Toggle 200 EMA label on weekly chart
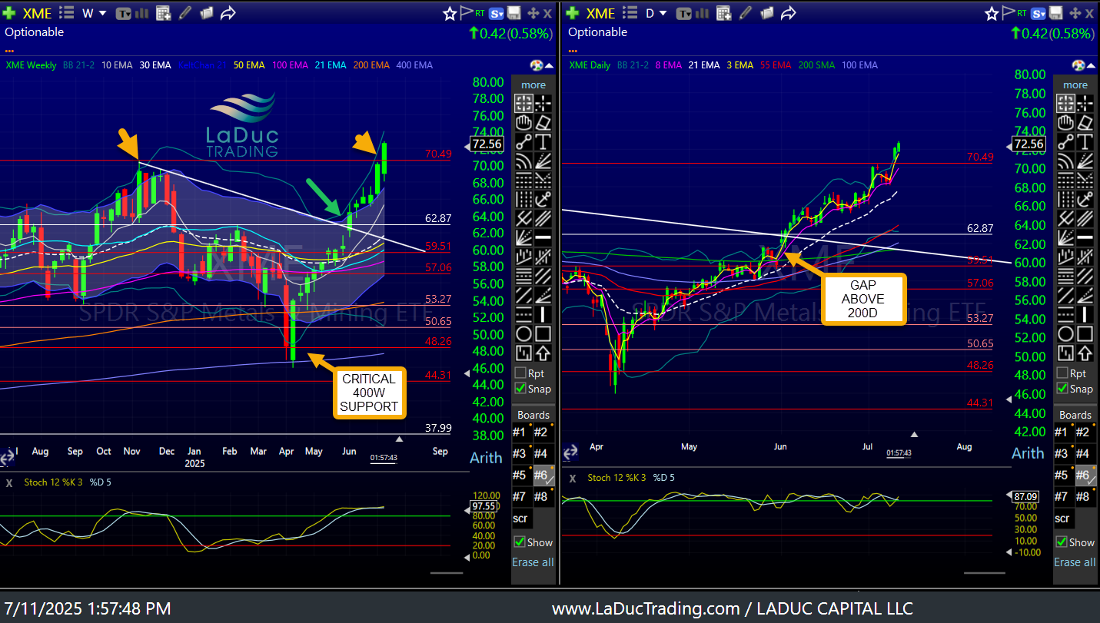This screenshot has height=623, width=1100. coord(371,65)
